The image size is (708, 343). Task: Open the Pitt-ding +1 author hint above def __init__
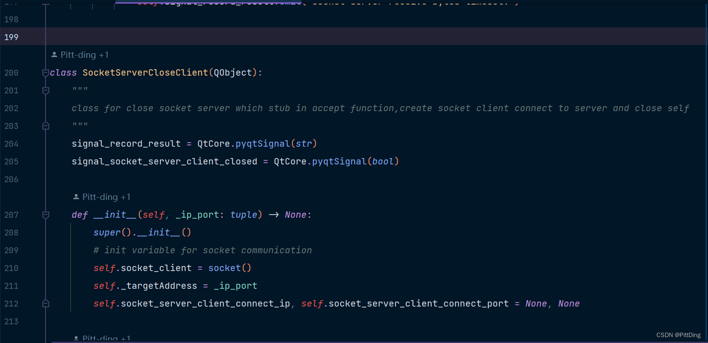(102, 197)
